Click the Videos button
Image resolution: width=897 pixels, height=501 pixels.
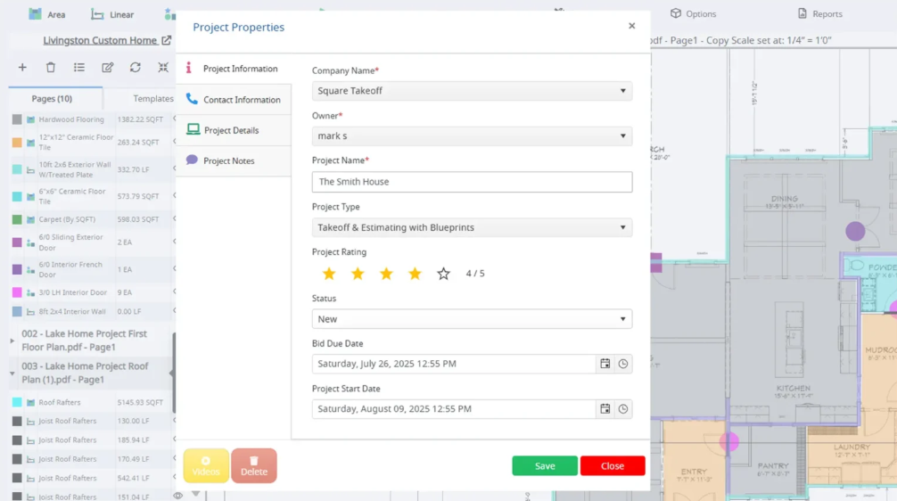pos(206,465)
